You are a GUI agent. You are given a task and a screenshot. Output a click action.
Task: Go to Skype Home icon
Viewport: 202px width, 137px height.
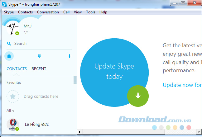[9, 56]
